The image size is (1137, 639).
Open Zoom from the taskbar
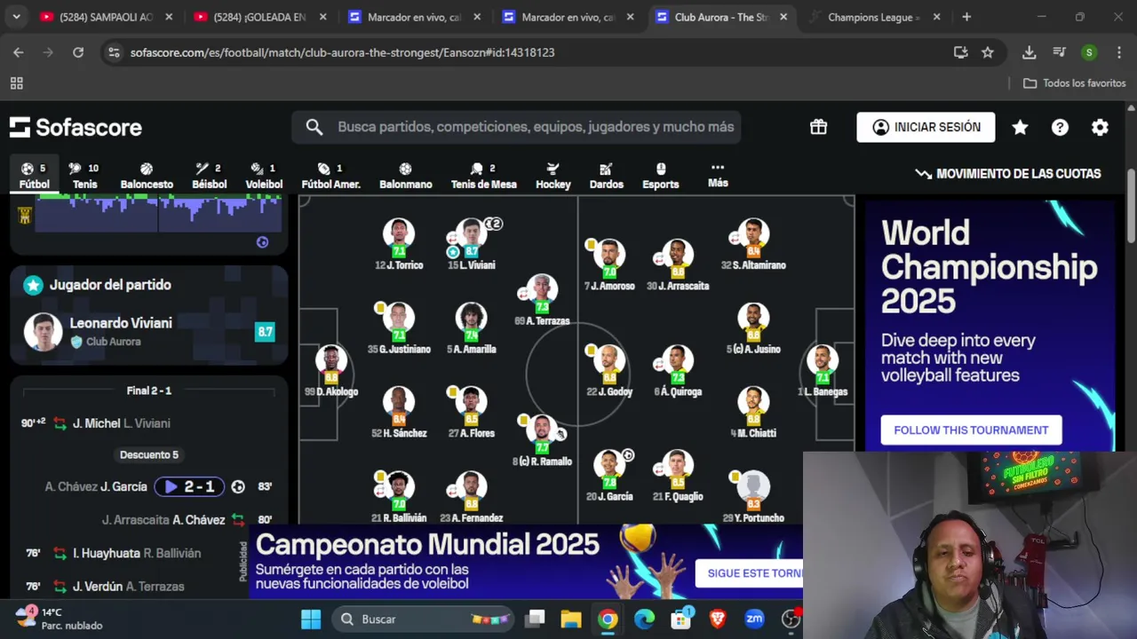(754, 619)
